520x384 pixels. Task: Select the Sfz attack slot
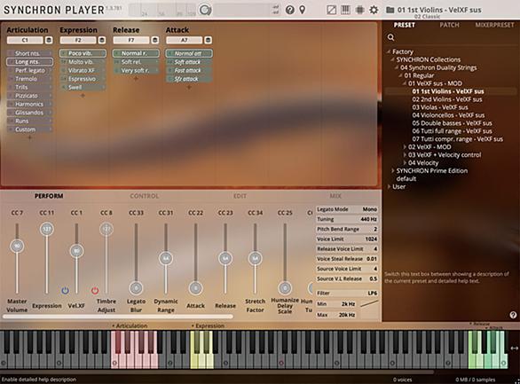pyautogui.click(x=189, y=79)
